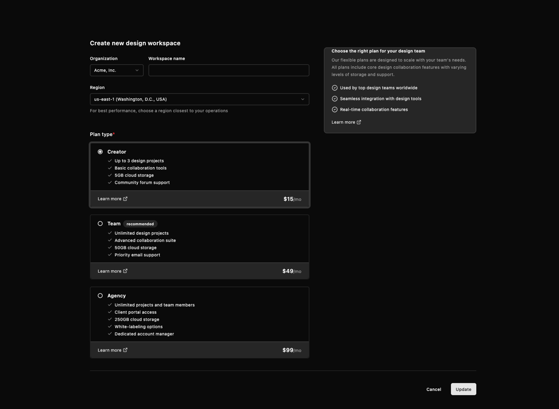Click checkmark icon next to 'Up to 3 design projects'
The width and height of the screenshot is (559, 409).
click(110, 161)
